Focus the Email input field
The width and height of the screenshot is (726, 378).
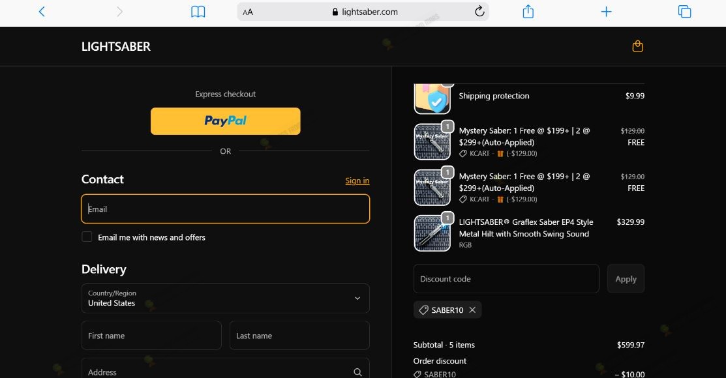pos(226,209)
